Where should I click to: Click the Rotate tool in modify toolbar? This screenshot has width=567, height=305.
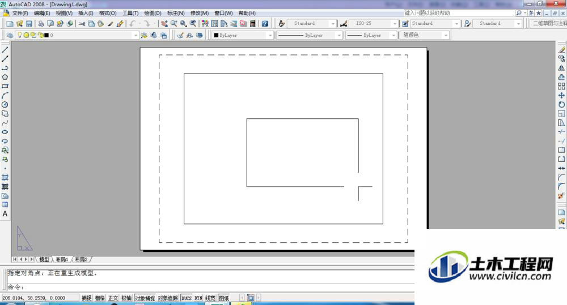click(561, 104)
